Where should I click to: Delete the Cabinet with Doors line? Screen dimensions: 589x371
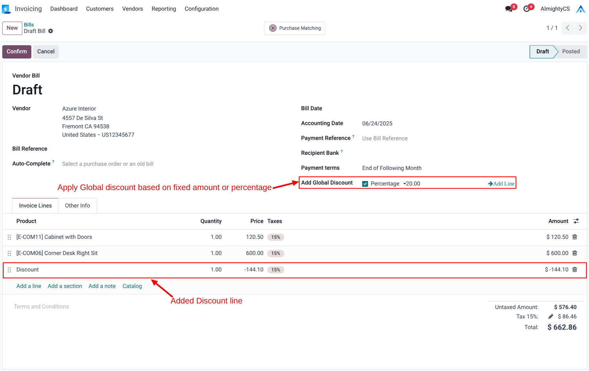574,237
